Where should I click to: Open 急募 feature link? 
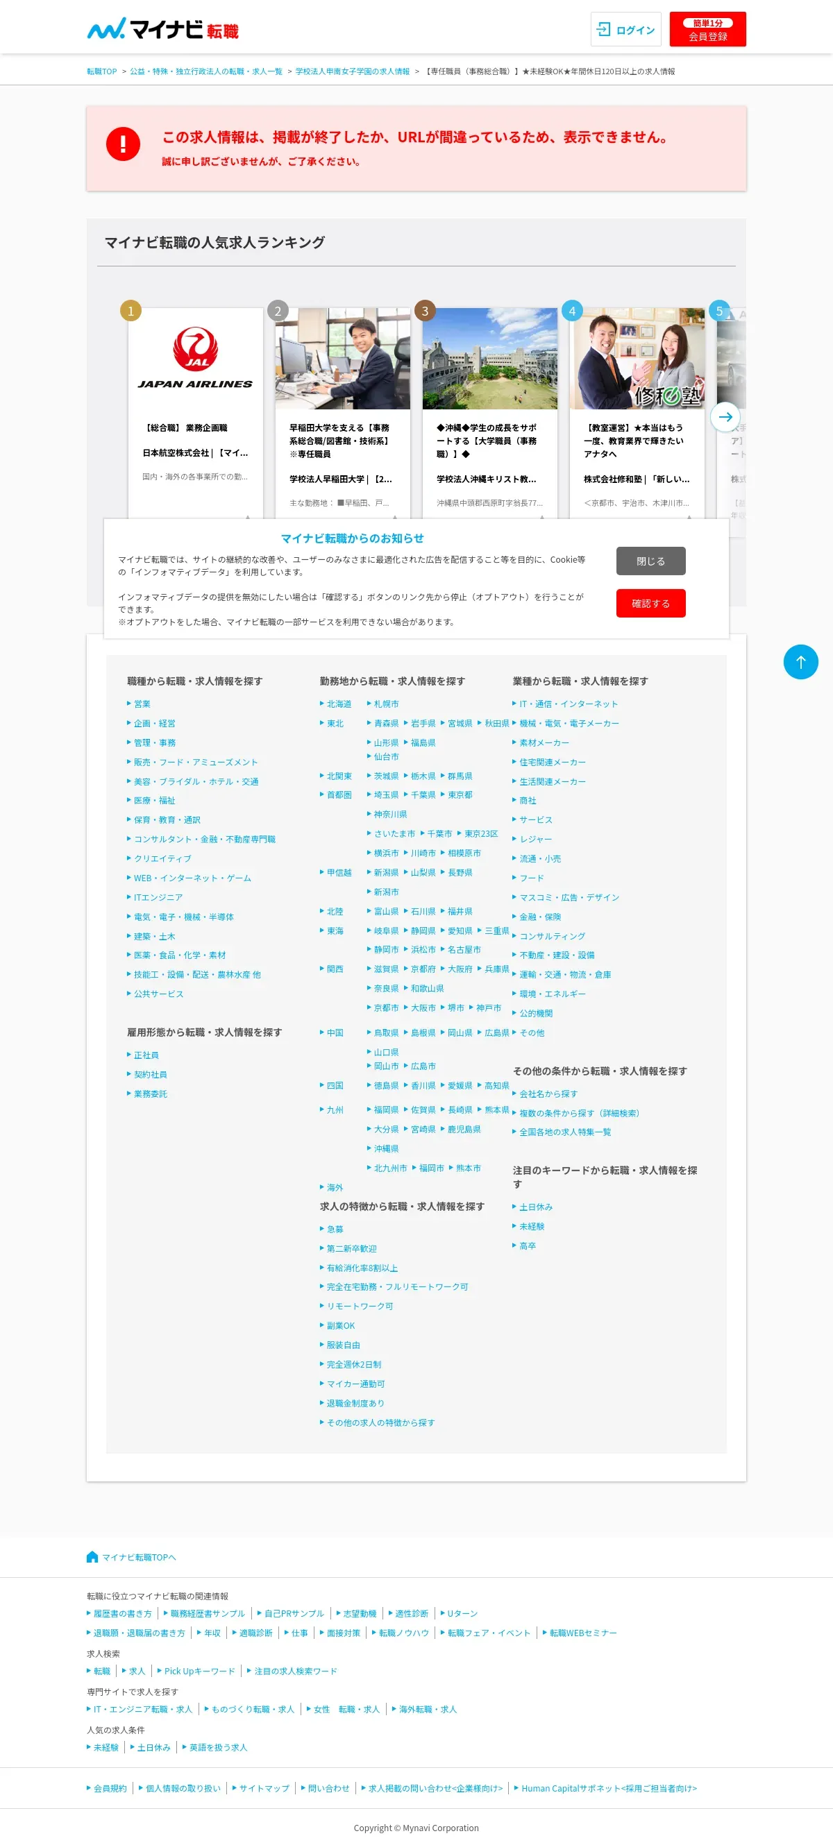click(335, 1230)
